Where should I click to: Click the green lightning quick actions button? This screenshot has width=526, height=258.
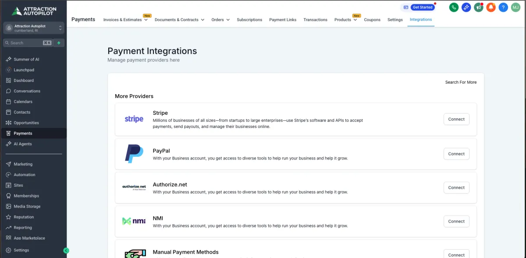pyautogui.click(x=59, y=43)
